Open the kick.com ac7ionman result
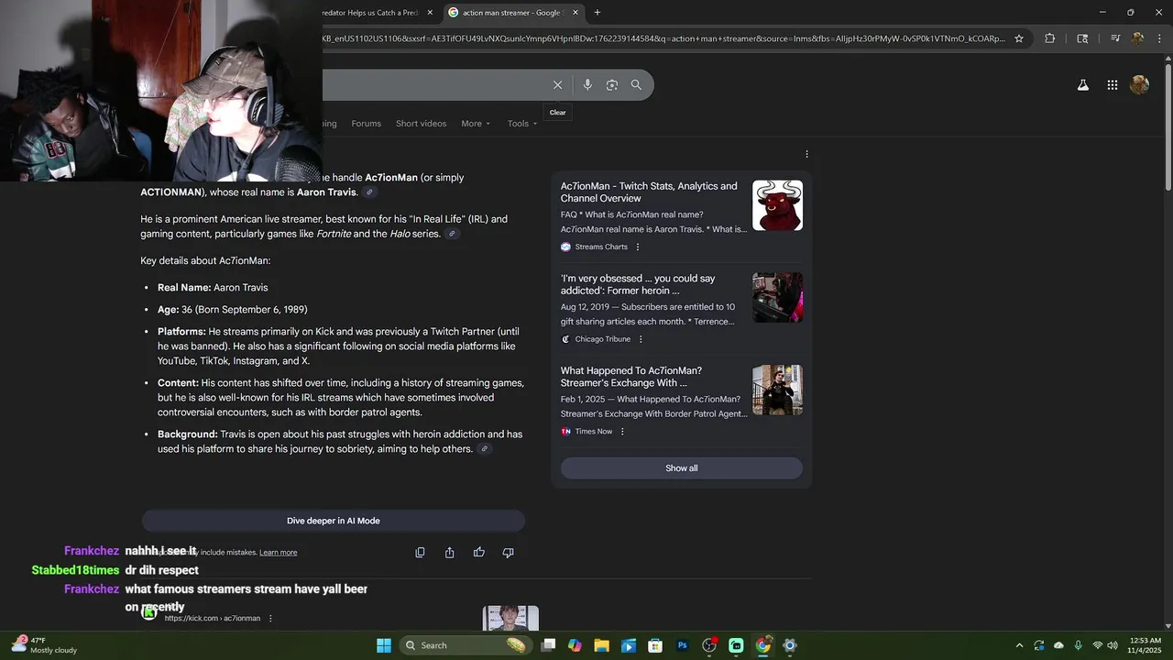 [x=213, y=619]
